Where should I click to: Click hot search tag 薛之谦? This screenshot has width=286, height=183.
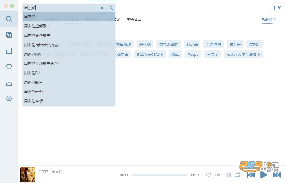[192, 44]
